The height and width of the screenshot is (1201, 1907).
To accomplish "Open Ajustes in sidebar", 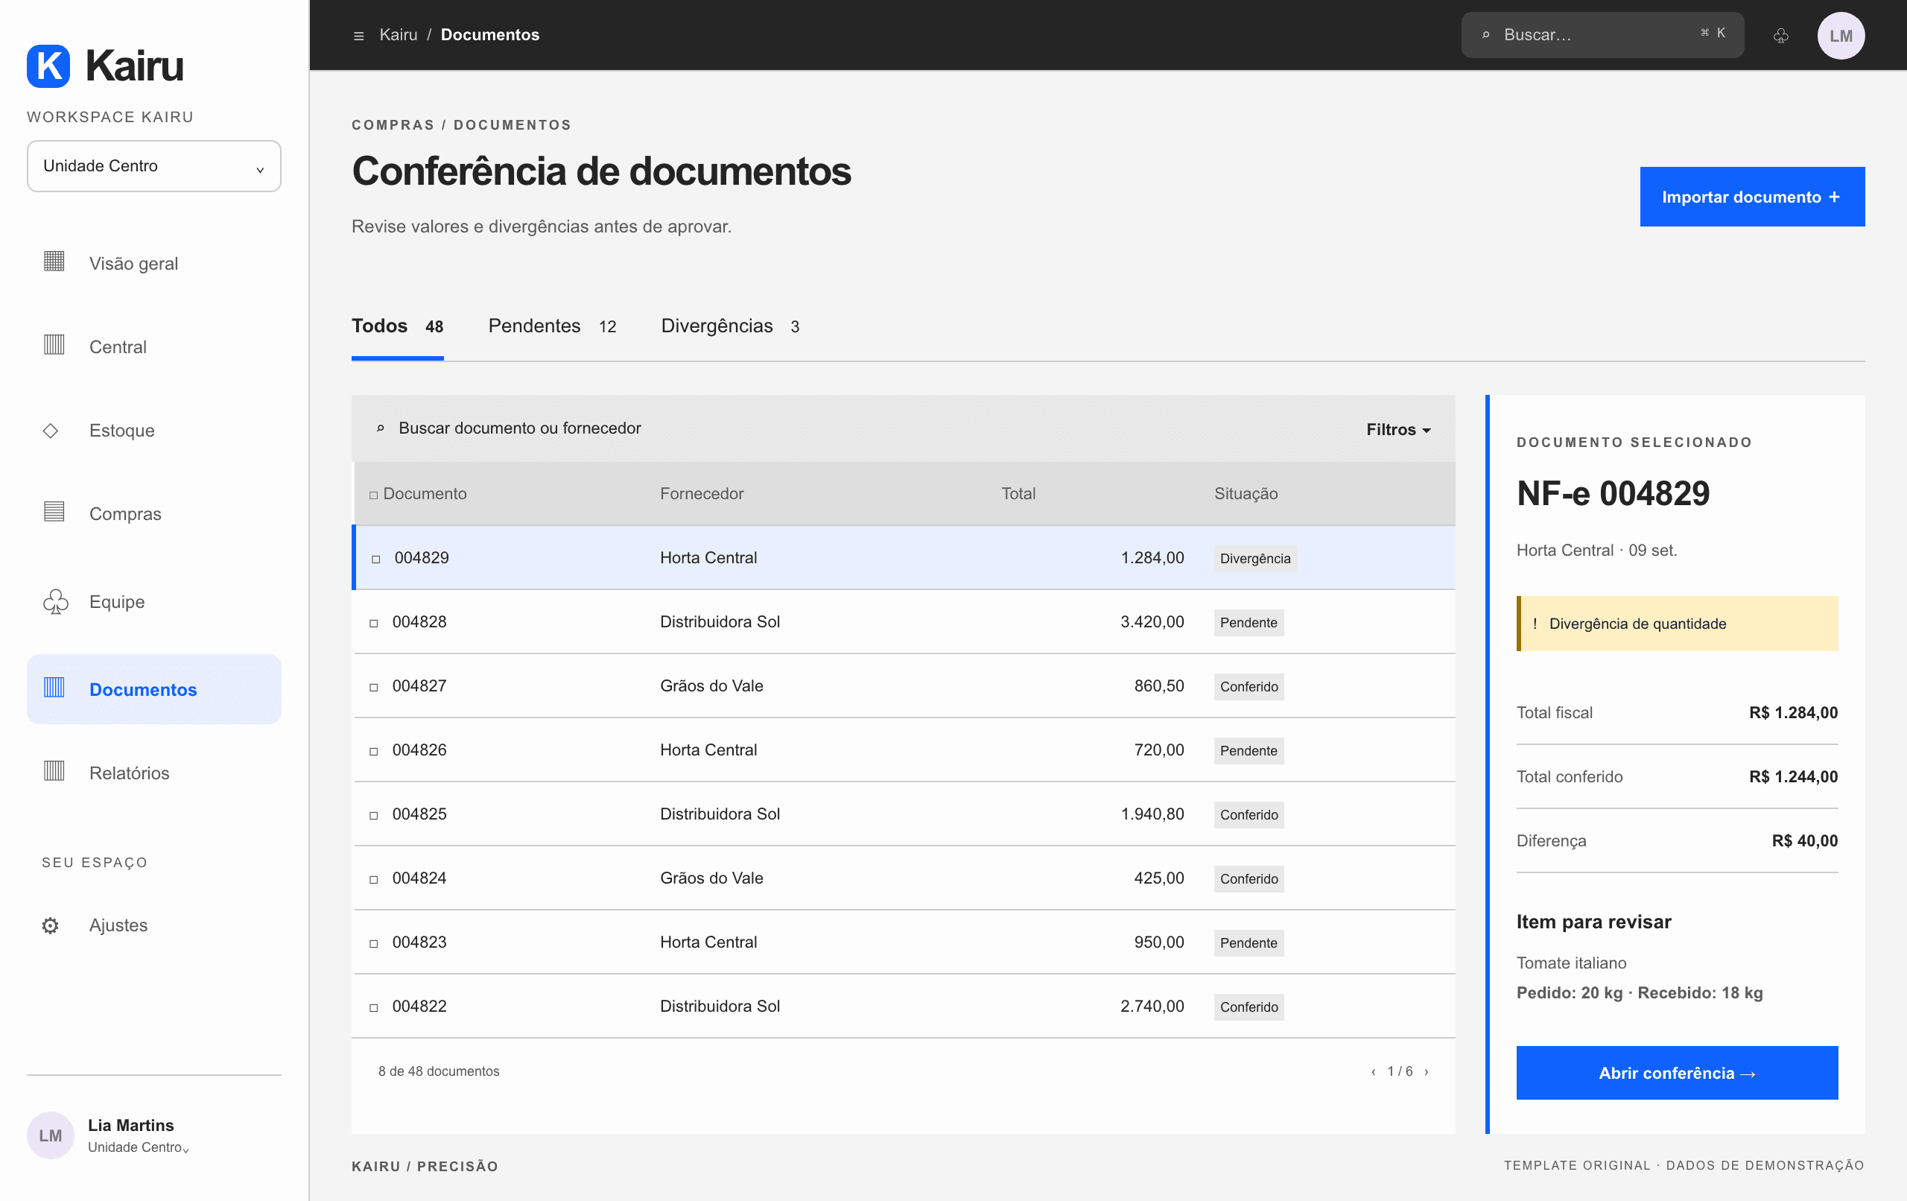I will pos(153,925).
